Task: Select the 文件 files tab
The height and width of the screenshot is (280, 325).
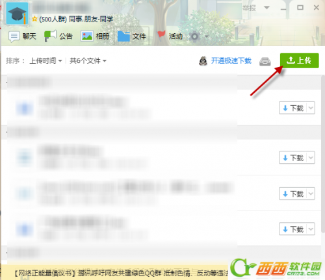Action: (x=131, y=36)
